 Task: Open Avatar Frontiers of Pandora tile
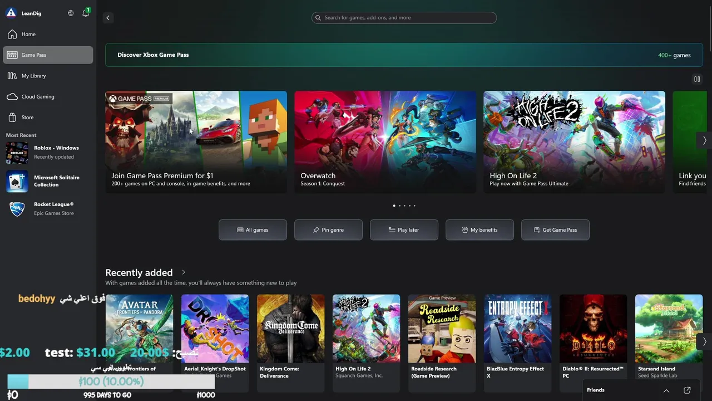pos(139,343)
